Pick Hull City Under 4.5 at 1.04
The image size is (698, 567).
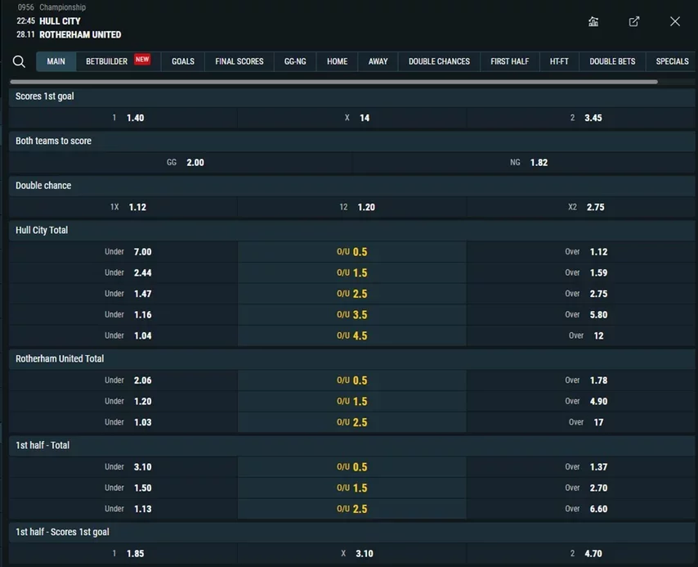[x=123, y=335]
